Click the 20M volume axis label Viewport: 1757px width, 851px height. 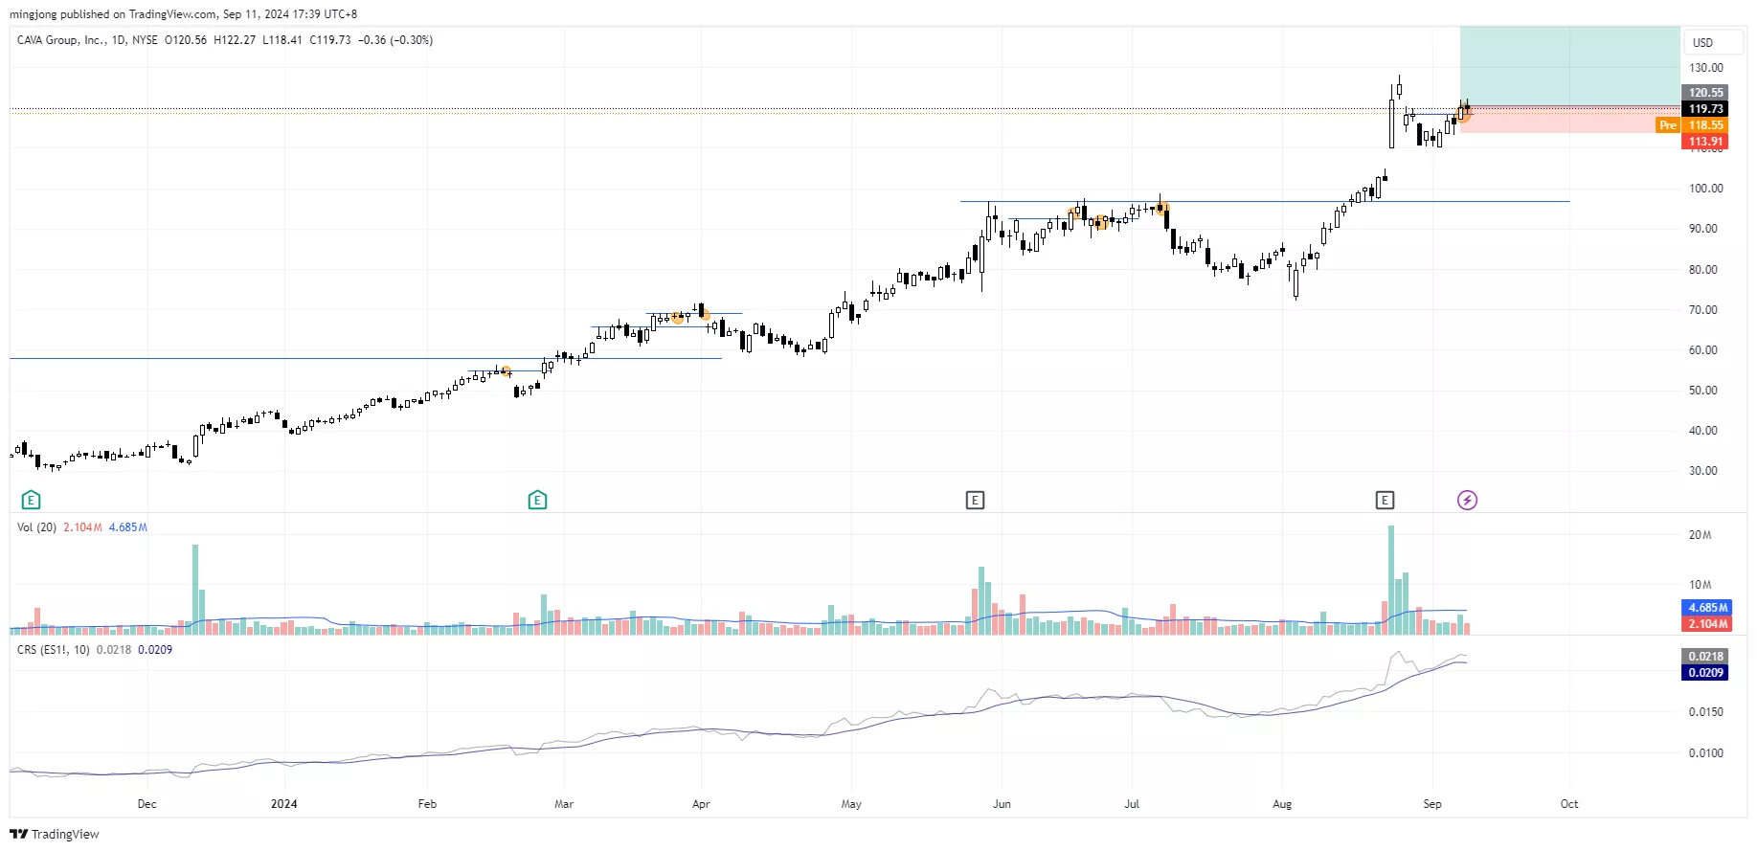point(1700,535)
